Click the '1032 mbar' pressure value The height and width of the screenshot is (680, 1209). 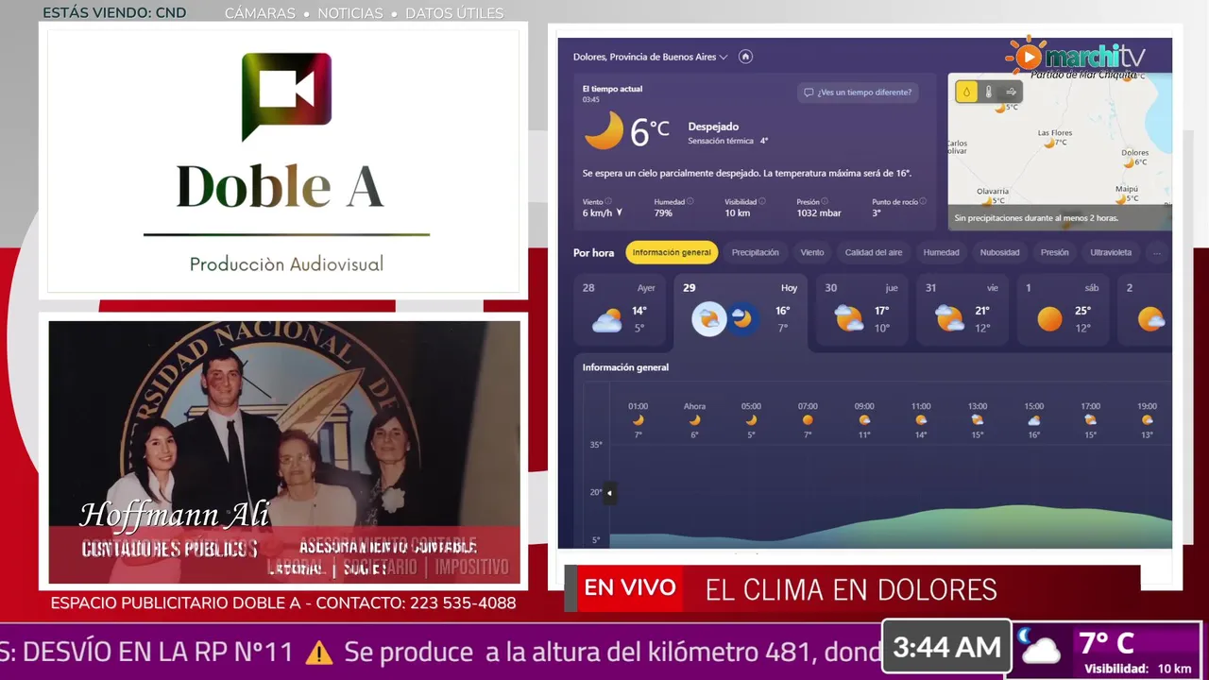[818, 213]
